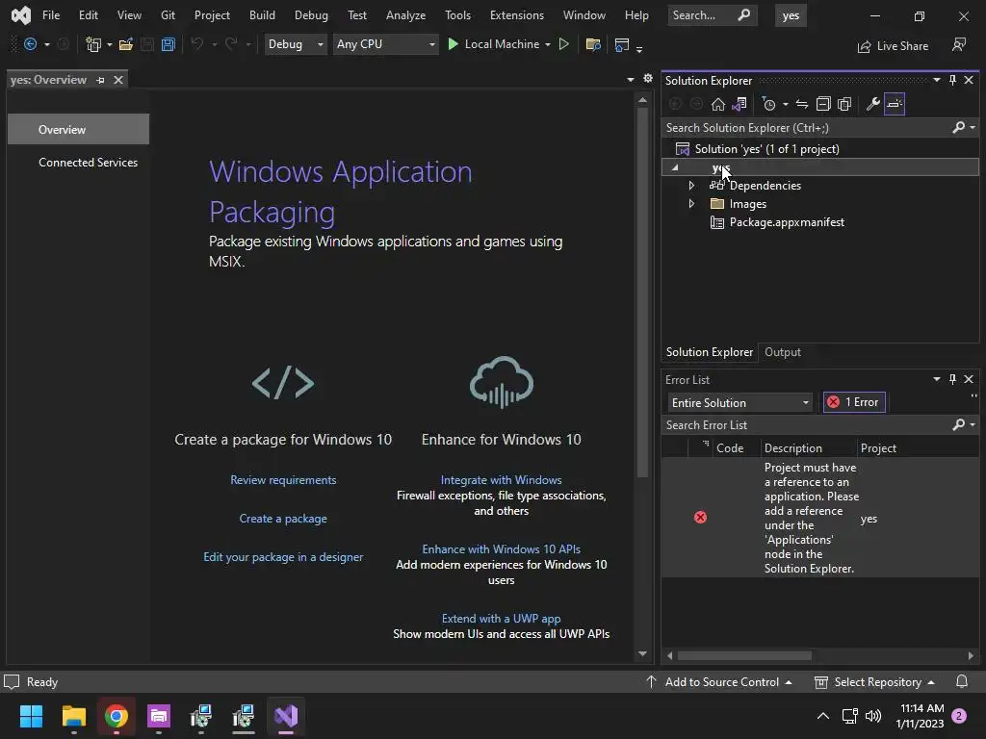Open File Explorer from the taskbar
Viewport: 986px width, 739px height.
(73, 716)
